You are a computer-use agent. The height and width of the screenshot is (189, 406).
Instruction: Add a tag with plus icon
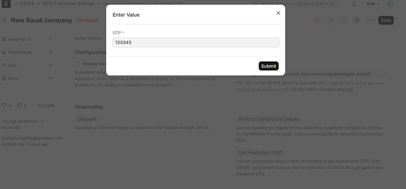pos(50,65)
